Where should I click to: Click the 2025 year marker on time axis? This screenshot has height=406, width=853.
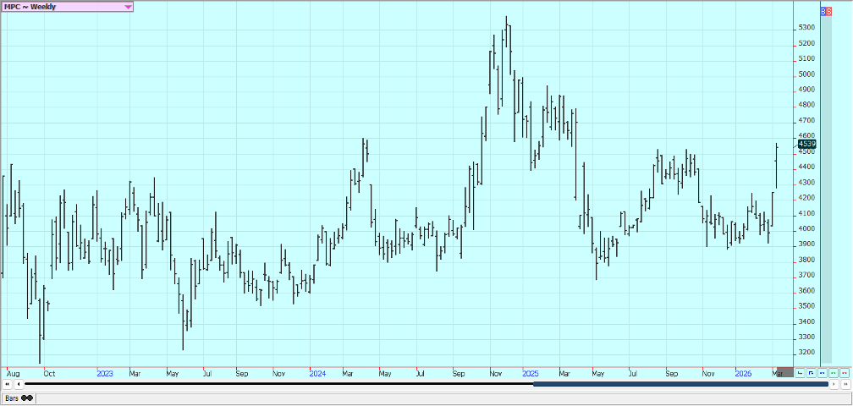pos(531,372)
